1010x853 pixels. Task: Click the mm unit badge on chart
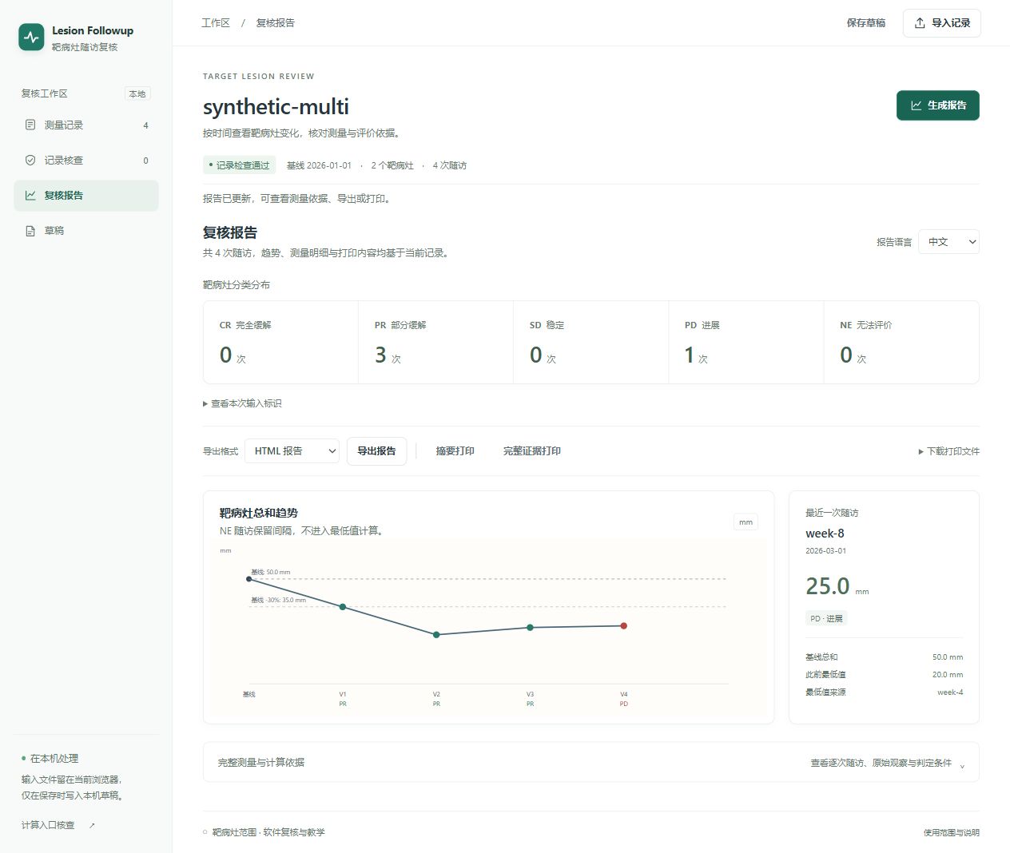[x=746, y=522]
